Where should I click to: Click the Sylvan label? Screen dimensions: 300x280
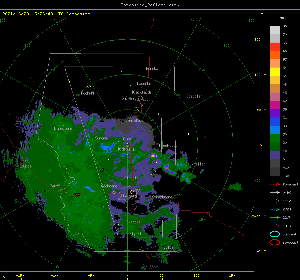(x=128, y=98)
